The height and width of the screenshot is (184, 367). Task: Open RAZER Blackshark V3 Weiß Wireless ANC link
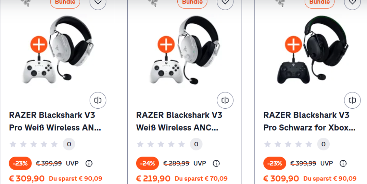(179, 121)
